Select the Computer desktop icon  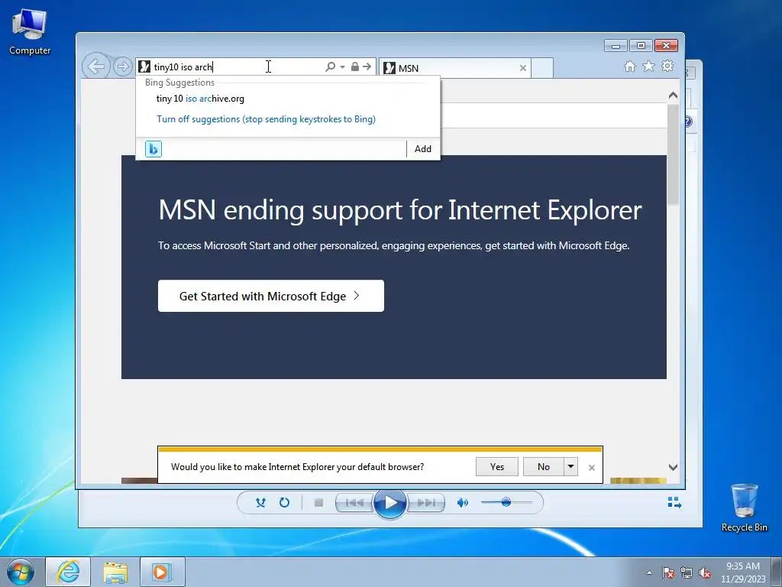point(30,32)
